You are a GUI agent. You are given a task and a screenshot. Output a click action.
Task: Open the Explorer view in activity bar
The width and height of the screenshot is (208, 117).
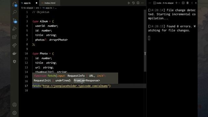click(14, 4)
